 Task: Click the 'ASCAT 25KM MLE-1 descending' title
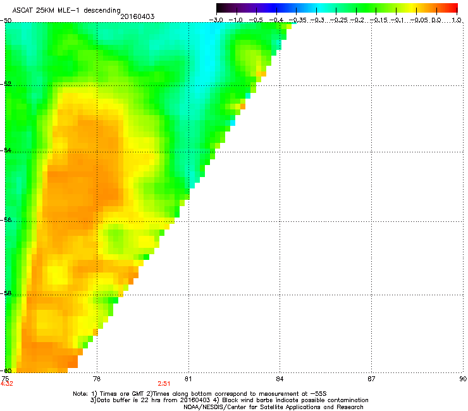[66, 10]
